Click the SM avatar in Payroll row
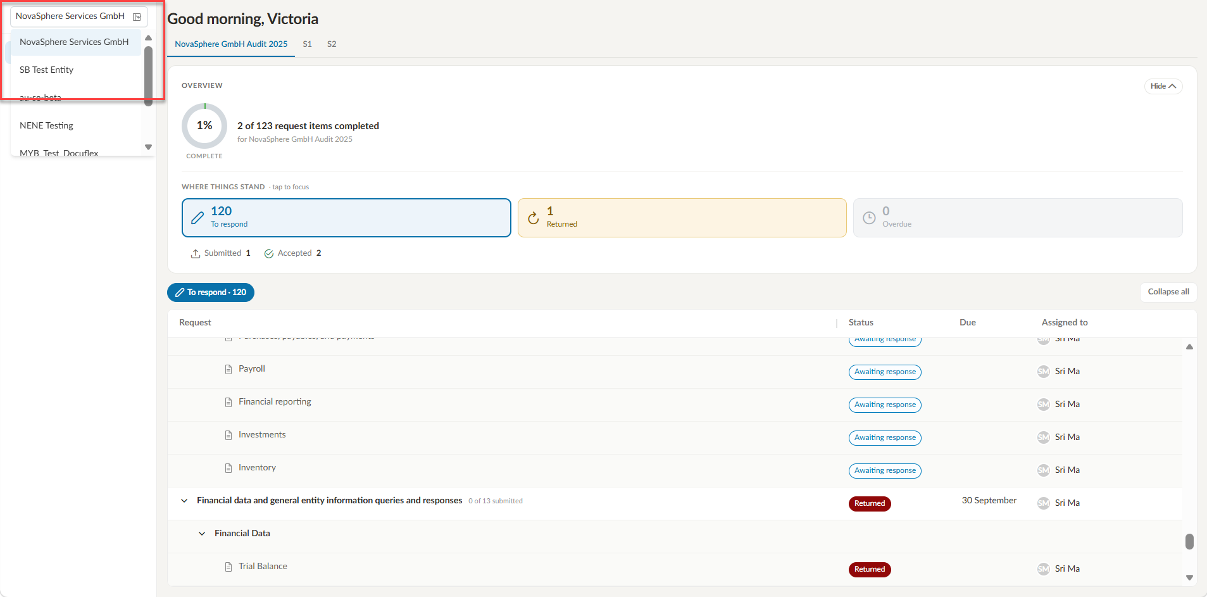Screen dimensions: 1207x597 coord(1044,372)
